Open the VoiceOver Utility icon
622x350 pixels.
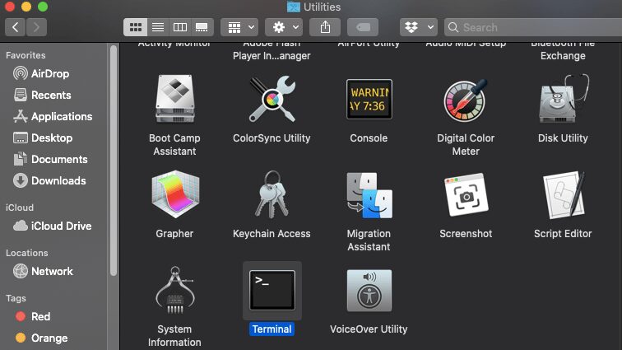pos(369,291)
